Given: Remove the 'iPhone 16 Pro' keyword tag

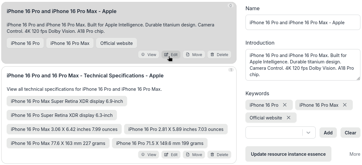Looking at the screenshot, I should point(285,105).
